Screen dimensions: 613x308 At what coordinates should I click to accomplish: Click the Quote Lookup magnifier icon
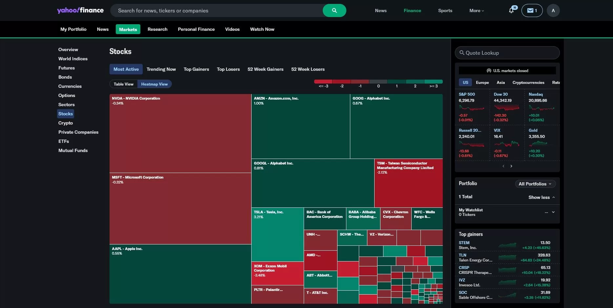pos(462,53)
